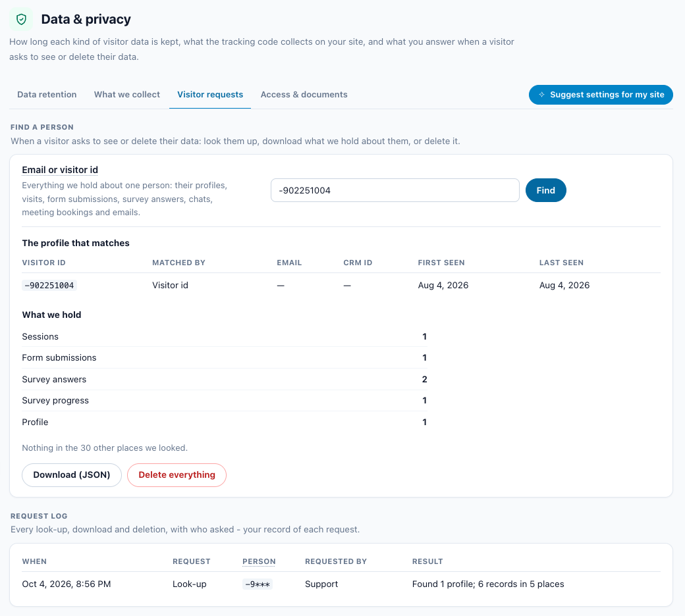Click the First seen date Aug 4, 2026

tap(443, 286)
